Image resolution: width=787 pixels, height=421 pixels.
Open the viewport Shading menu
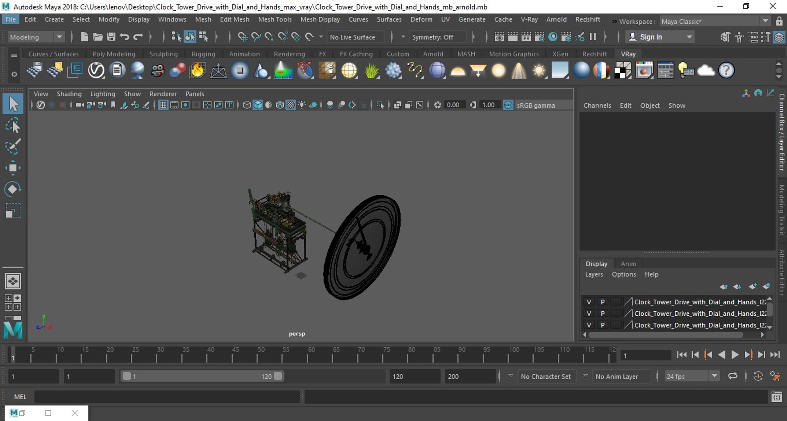point(69,94)
